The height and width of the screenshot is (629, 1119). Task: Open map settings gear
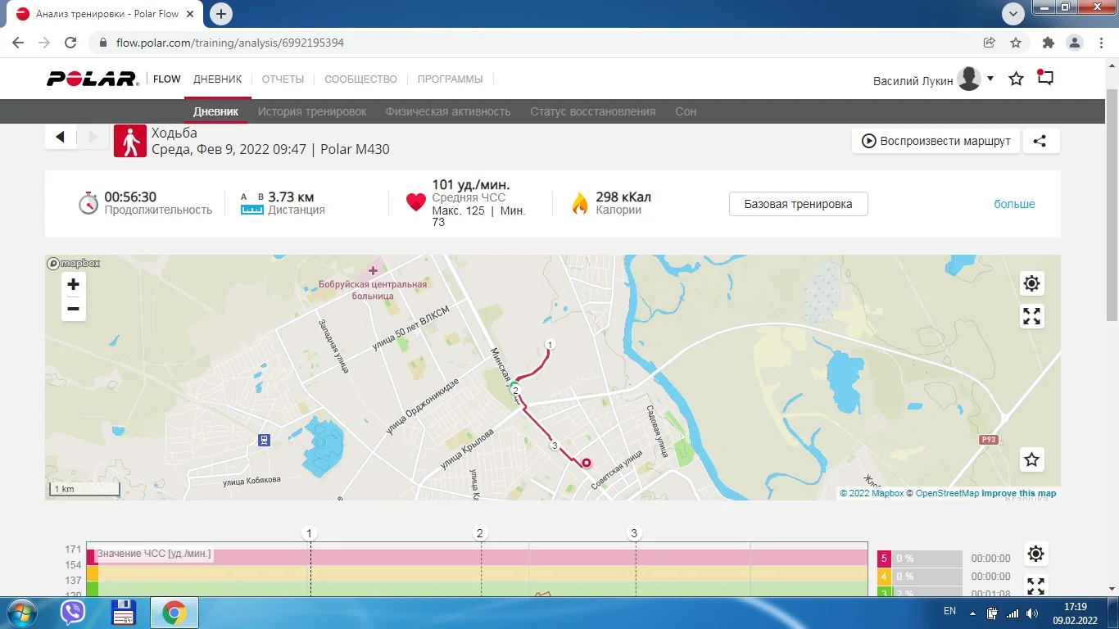pyautogui.click(x=1031, y=284)
